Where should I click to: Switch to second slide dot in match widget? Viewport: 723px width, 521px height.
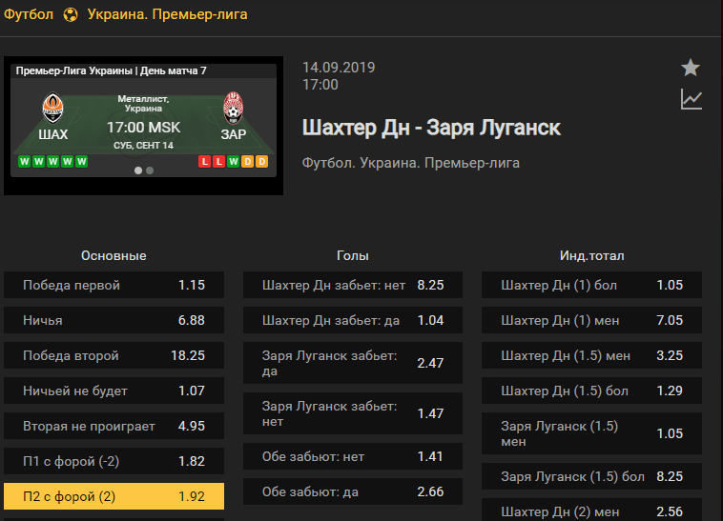tap(150, 170)
